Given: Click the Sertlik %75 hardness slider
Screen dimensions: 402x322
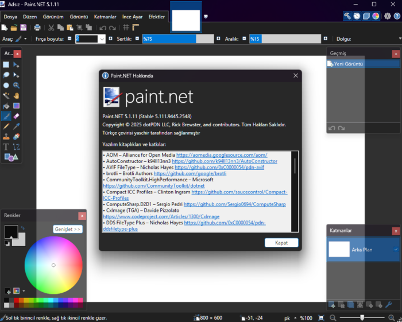Looking at the screenshot, I should 178,38.
